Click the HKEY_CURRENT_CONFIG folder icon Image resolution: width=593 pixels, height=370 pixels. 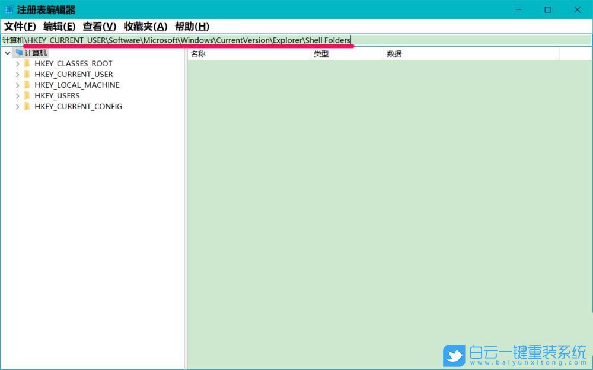[x=27, y=106]
